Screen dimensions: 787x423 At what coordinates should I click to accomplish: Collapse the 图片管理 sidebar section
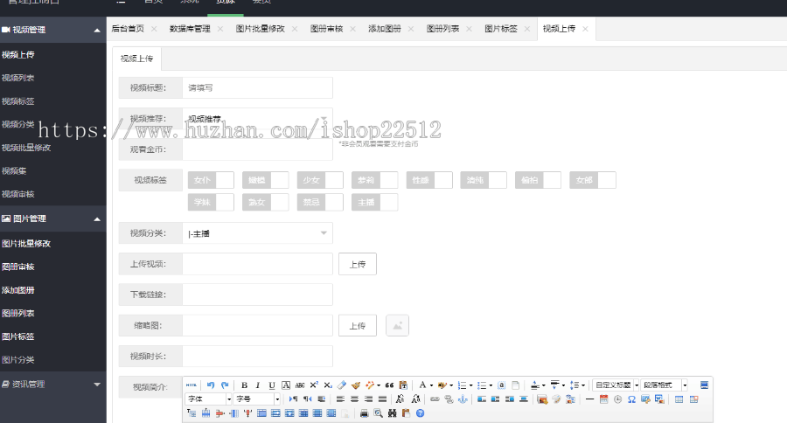[52, 218]
